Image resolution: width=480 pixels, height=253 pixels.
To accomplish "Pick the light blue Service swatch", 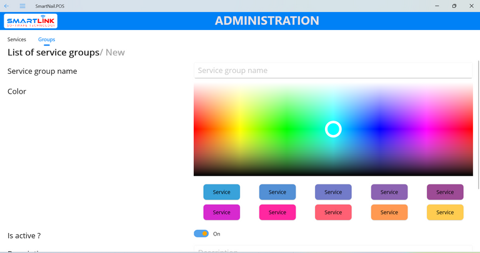I will coord(221,192).
